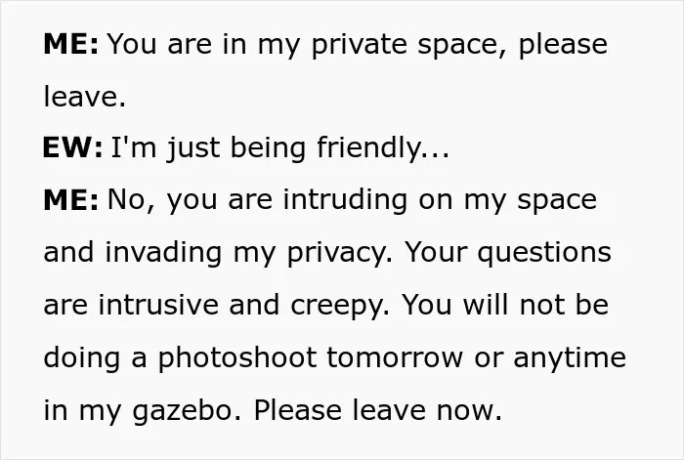Click the word "please" ending the first line
This screenshot has height=460, width=684.
click(x=563, y=45)
